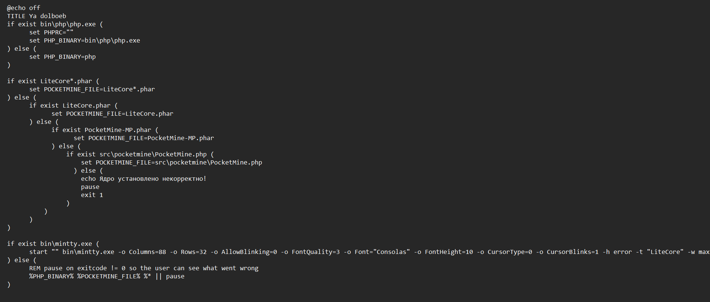Screen dimensions: 710x302
Task: Click '%PHP_BINARY% %POCKETMINE_FILE%' command line
Action: coord(107,276)
